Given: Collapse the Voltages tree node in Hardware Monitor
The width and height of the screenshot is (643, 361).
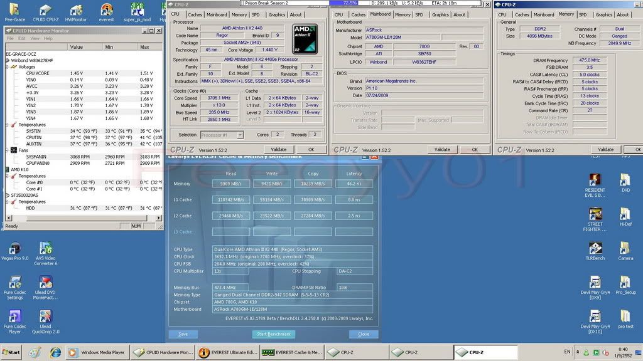Looking at the screenshot, I should coord(7,66).
